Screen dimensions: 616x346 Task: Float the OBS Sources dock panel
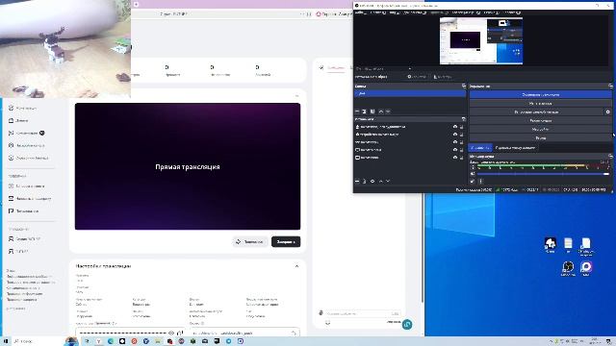(x=464, y=119)
